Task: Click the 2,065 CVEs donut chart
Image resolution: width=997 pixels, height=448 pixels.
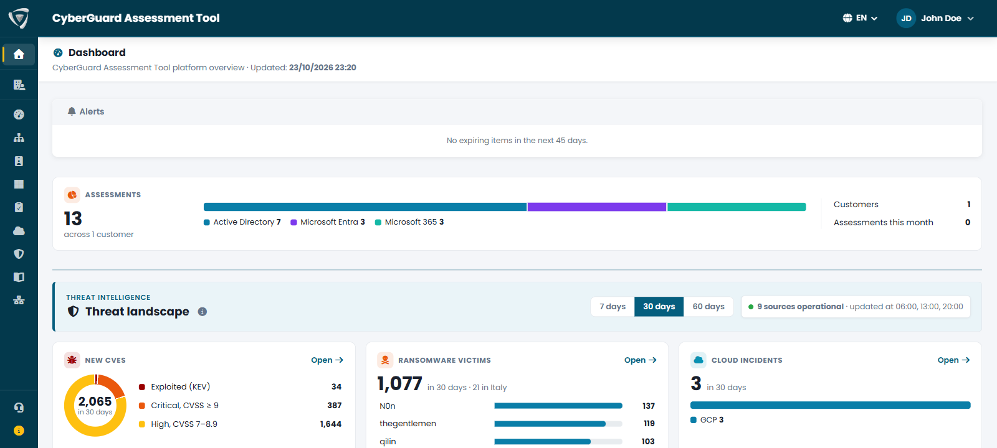Action: tap(95, 405)
